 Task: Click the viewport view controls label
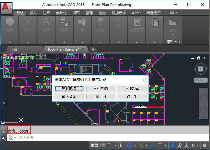[10, 58]
